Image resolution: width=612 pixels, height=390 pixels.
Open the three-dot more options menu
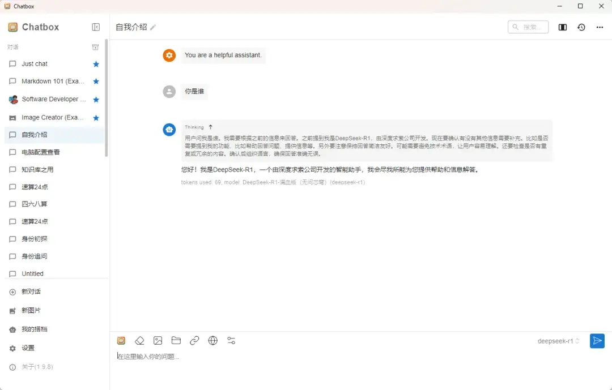pos(600,27)
